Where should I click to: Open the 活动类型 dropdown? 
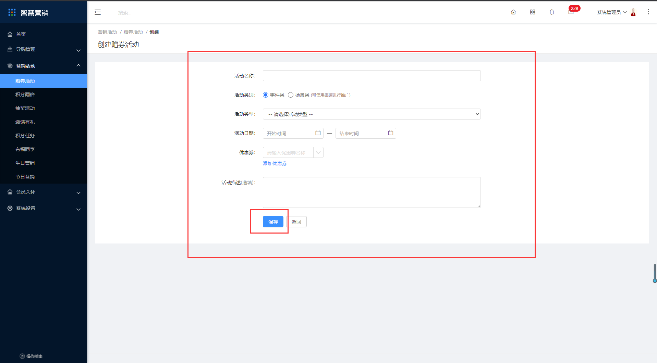tap(372, 114)
